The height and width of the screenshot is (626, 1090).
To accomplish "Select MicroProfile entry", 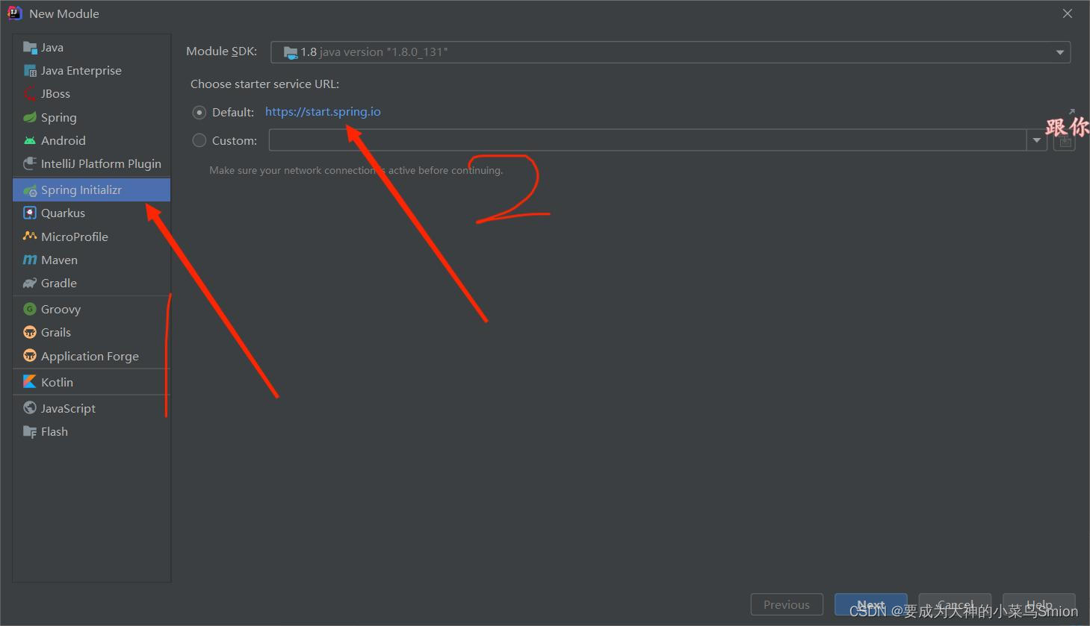I will point(92,237).
